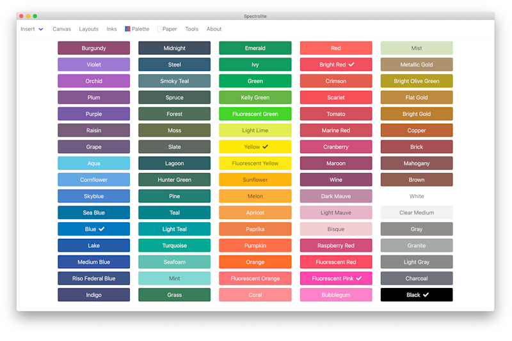The image size is (512, 341).
Task: Expand the Insert dropdown chevron
Action: [x=41, y=29]
